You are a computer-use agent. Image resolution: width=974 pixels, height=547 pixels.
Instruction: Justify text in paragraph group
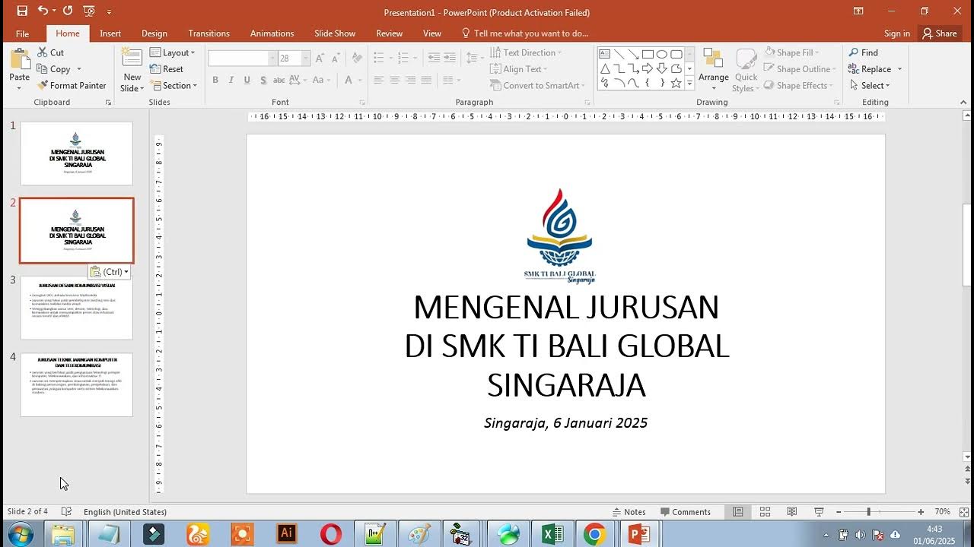[x=426, y=80]
